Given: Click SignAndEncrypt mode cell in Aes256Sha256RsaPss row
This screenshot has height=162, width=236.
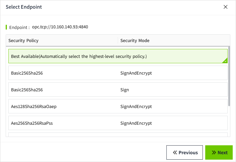Looking at the screenshot, I should (136, 123).
